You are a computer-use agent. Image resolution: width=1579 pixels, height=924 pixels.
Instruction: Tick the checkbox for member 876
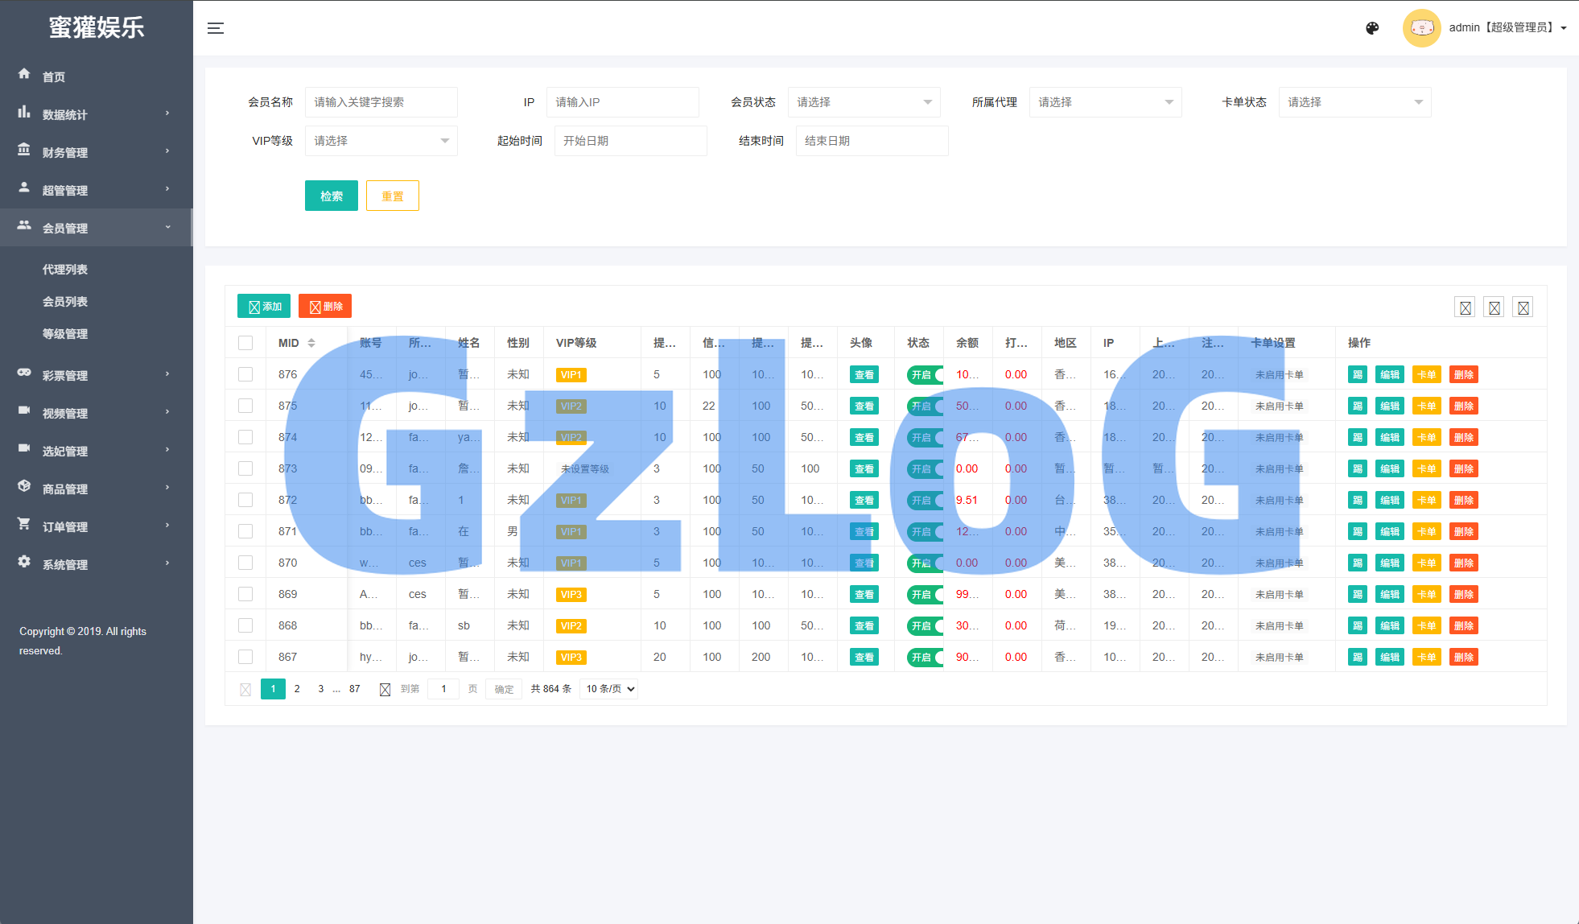click(x=245, y=374)
